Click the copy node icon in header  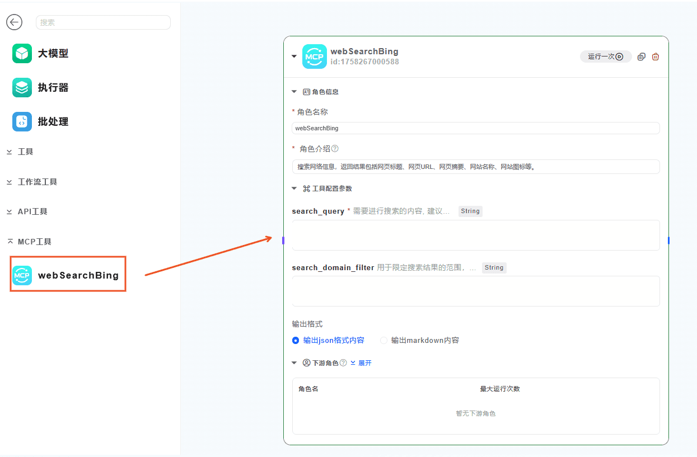point(642,56)
